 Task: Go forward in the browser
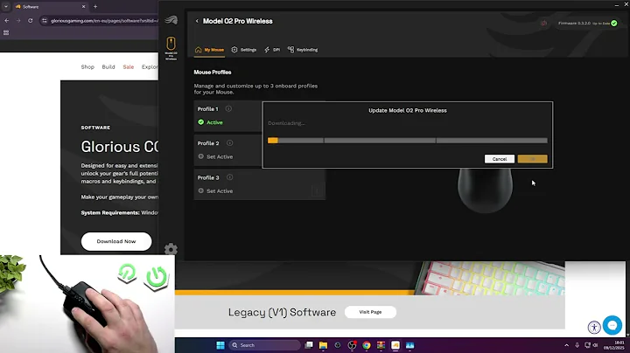18,20
